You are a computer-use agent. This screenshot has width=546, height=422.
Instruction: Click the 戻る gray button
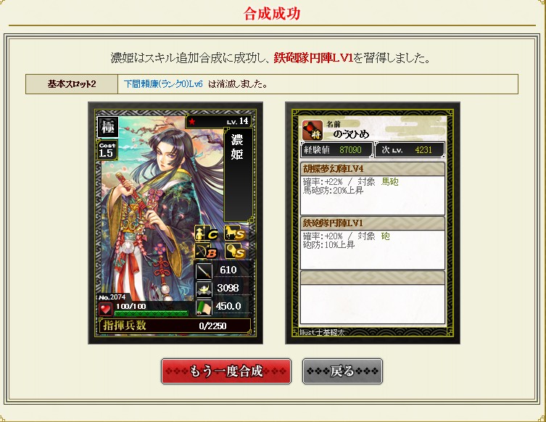342,371
